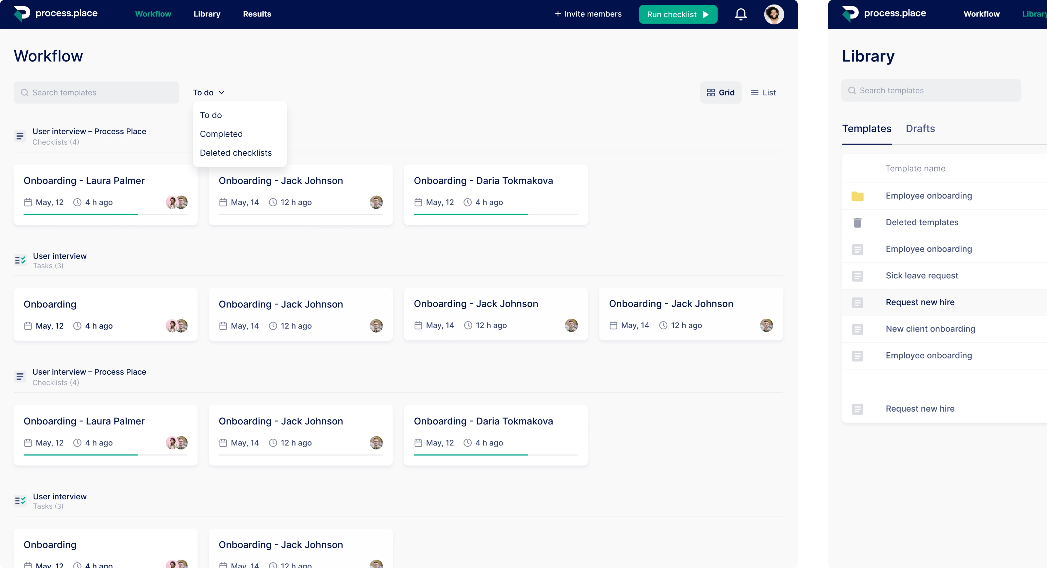Open the Results navigation item
1047x568 pixels.
[x=257, y=14]
